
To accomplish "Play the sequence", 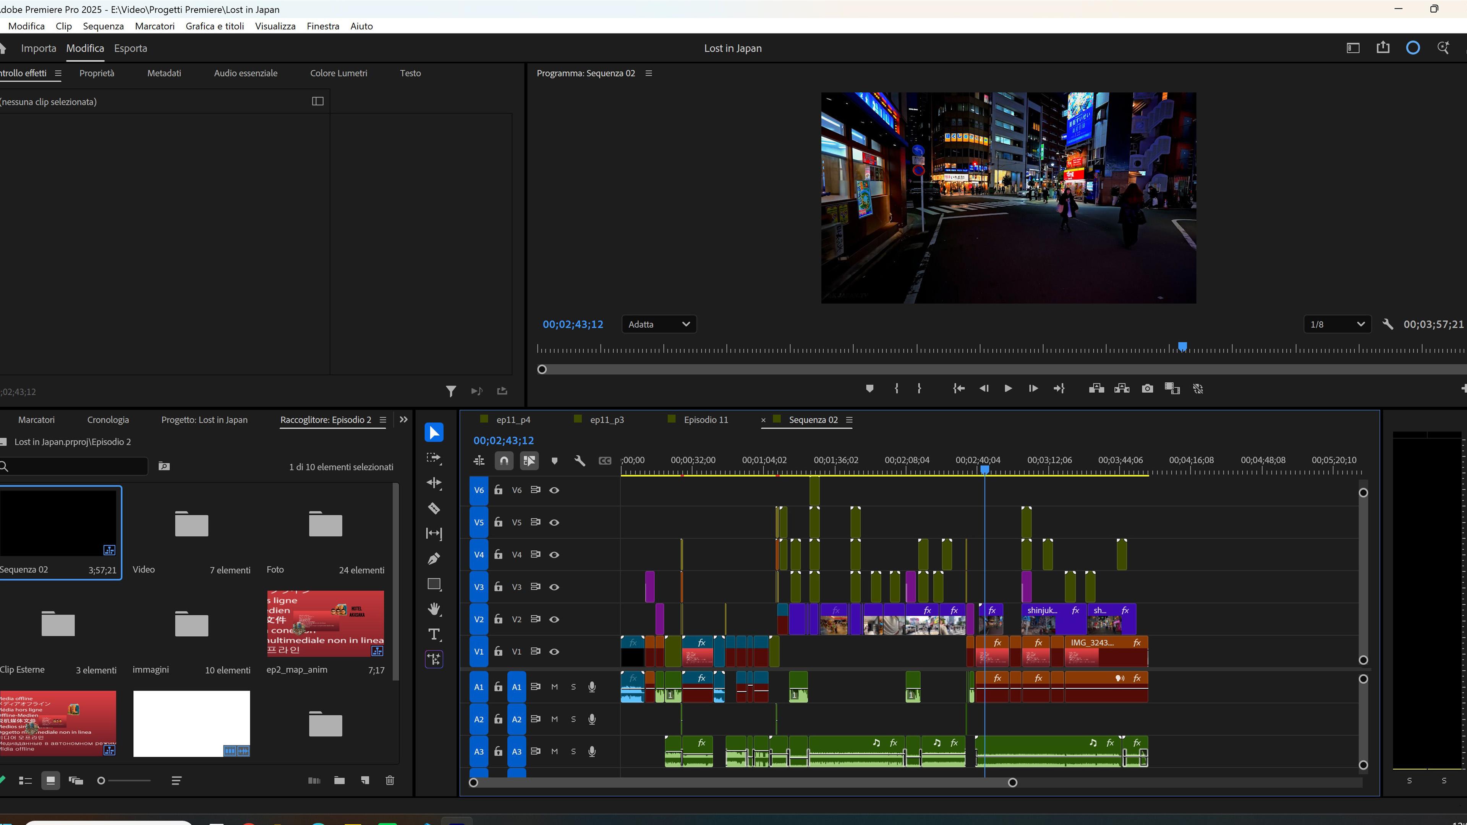I will [x=1008, y=388].
